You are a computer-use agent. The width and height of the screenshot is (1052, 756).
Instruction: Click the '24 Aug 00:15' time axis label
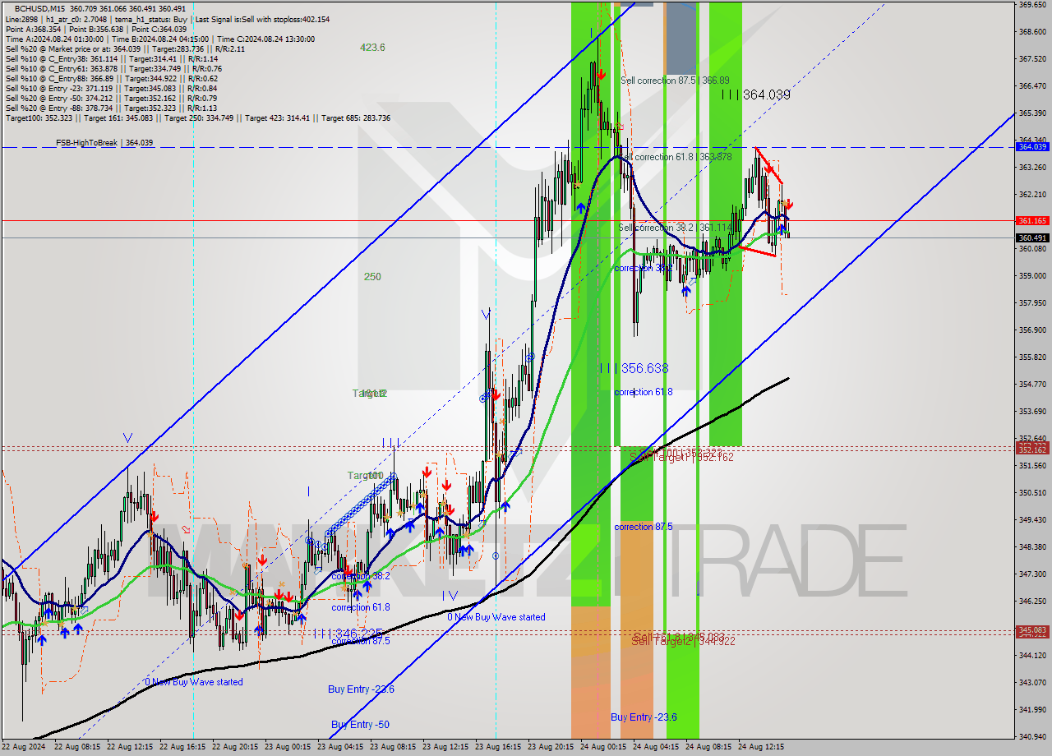604,747
